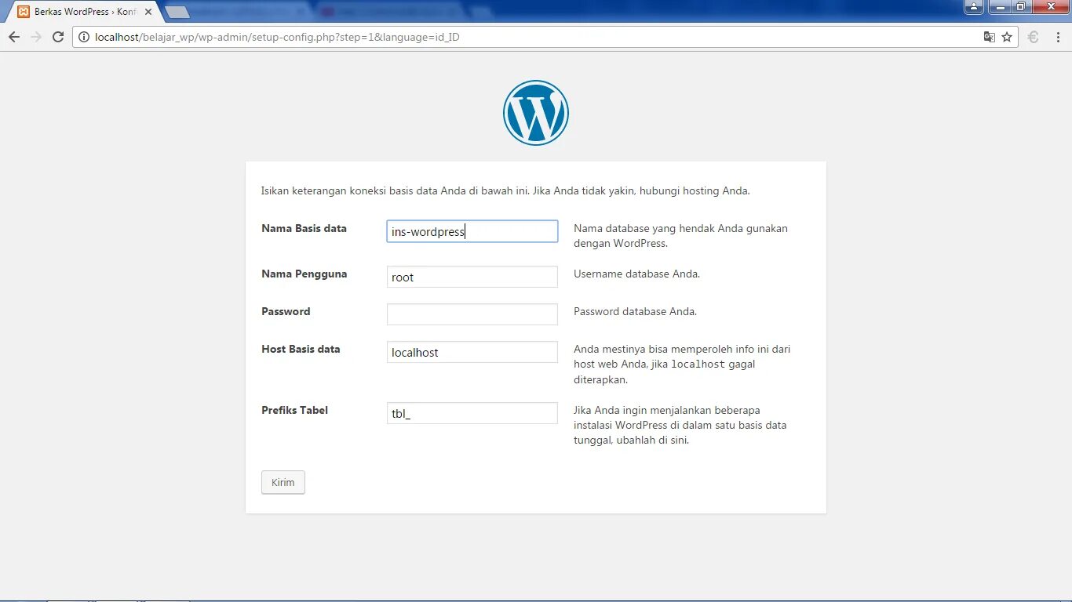Click the 'Jika Anda ingin menjalankan' description

[680, 425]
